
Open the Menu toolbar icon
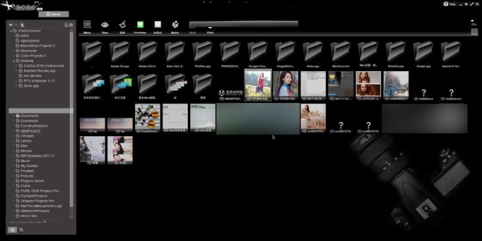tap(87, 27)
